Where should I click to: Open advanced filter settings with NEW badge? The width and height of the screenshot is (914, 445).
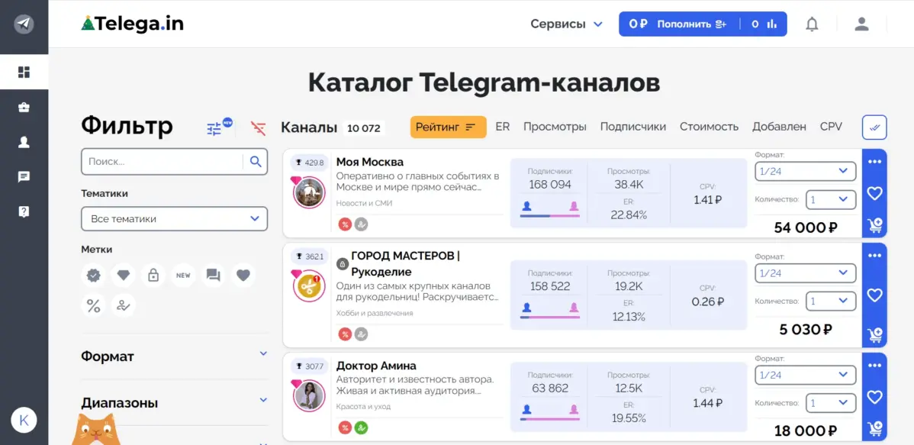218,127
